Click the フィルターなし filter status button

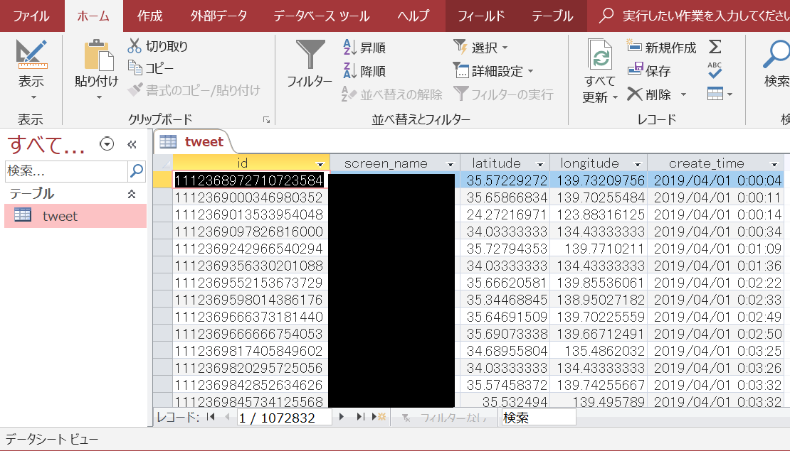tap(445, 418)
